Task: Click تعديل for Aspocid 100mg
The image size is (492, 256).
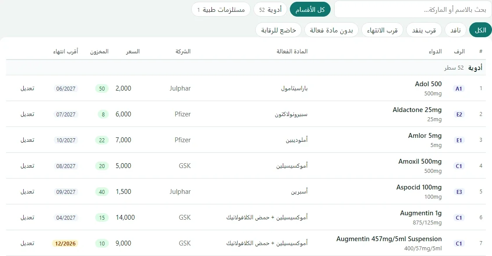Action: (x=27, y=192)
